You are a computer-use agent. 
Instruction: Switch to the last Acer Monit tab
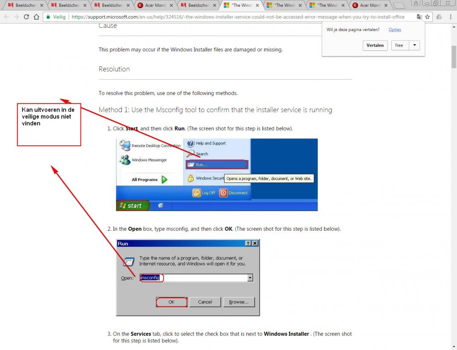tap(369, 5)
